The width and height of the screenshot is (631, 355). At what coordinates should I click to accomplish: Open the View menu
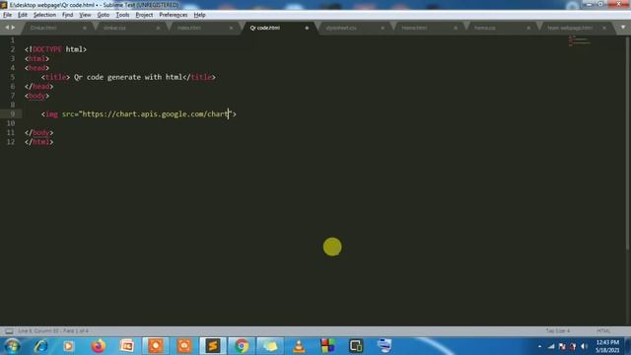coord(85,15)
